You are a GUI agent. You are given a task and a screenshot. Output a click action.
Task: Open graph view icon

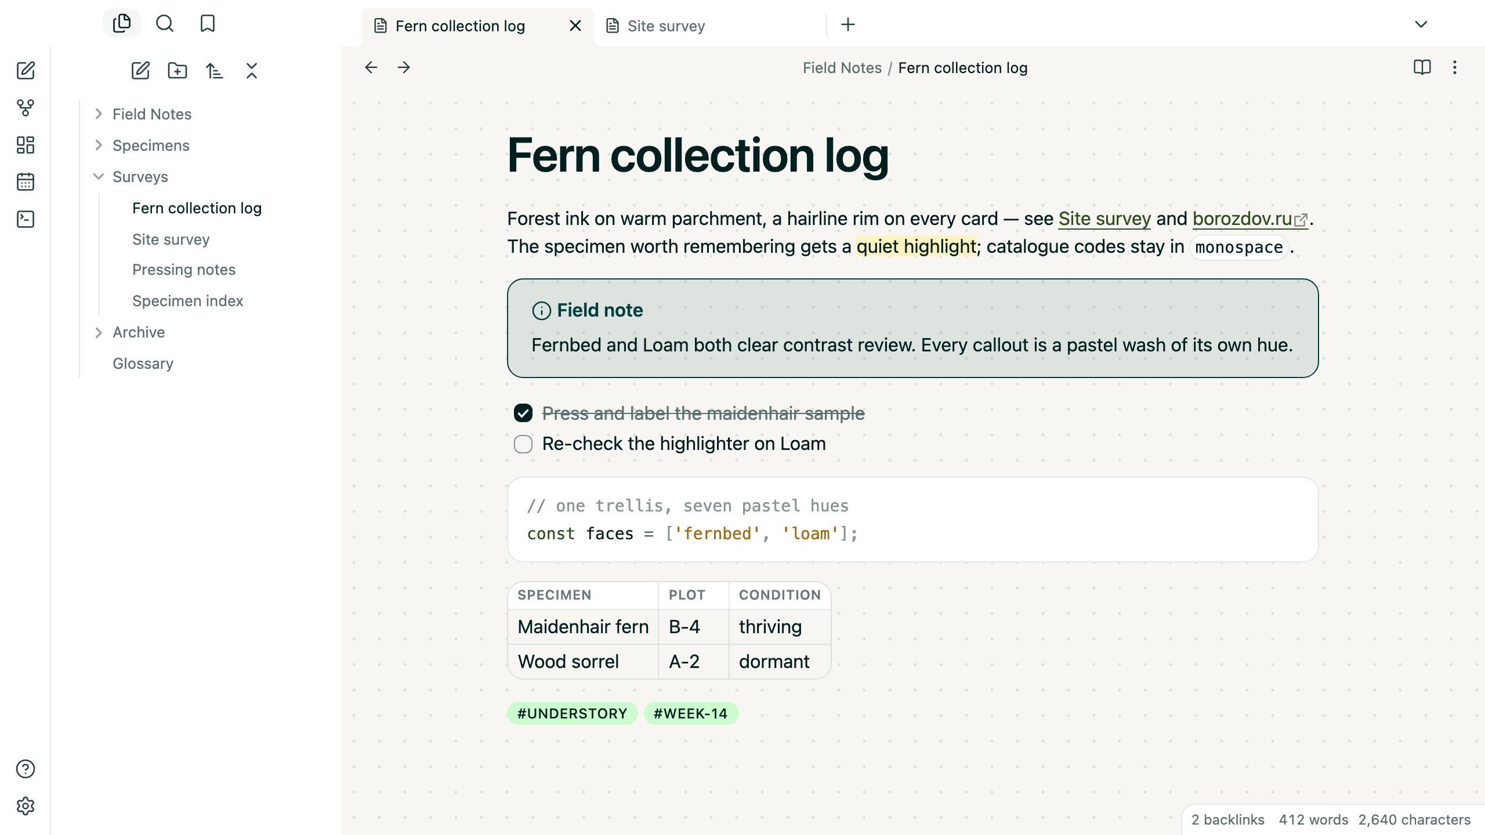pyautogui.click(x=26, y=108)
